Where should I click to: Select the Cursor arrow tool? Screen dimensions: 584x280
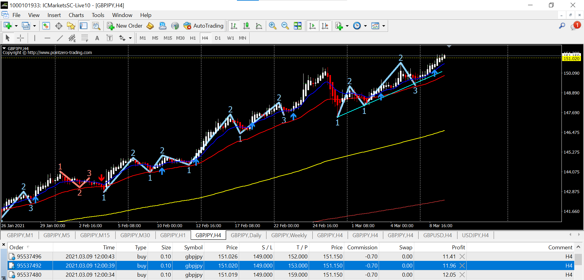(x=8, y=38)
